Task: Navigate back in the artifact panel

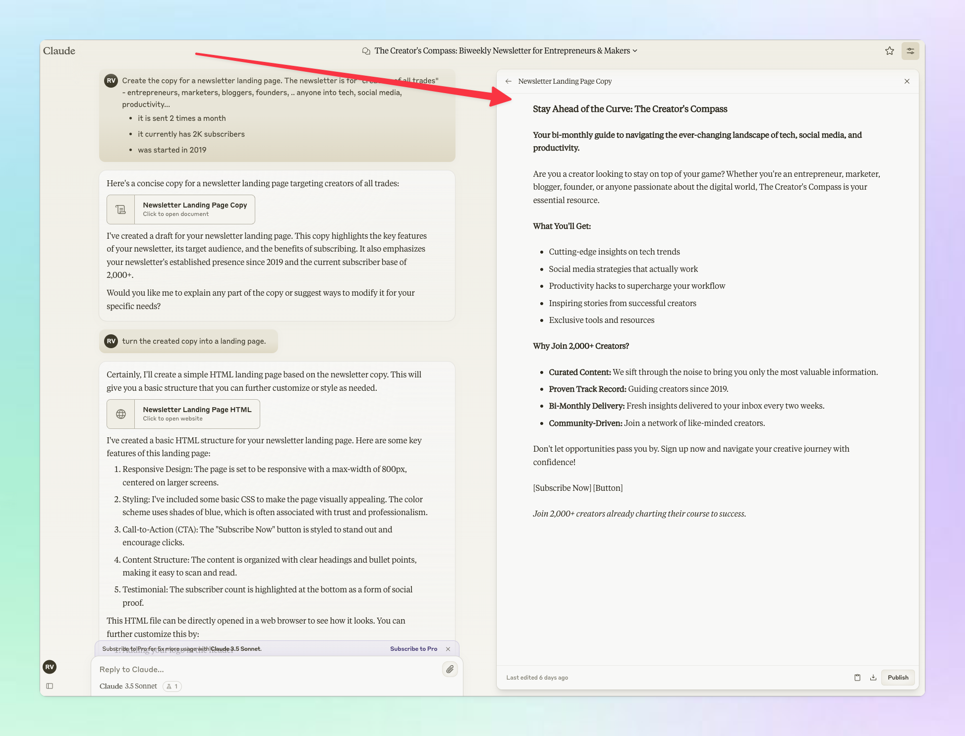Action: pyautogui.click(x=509, y=81)
